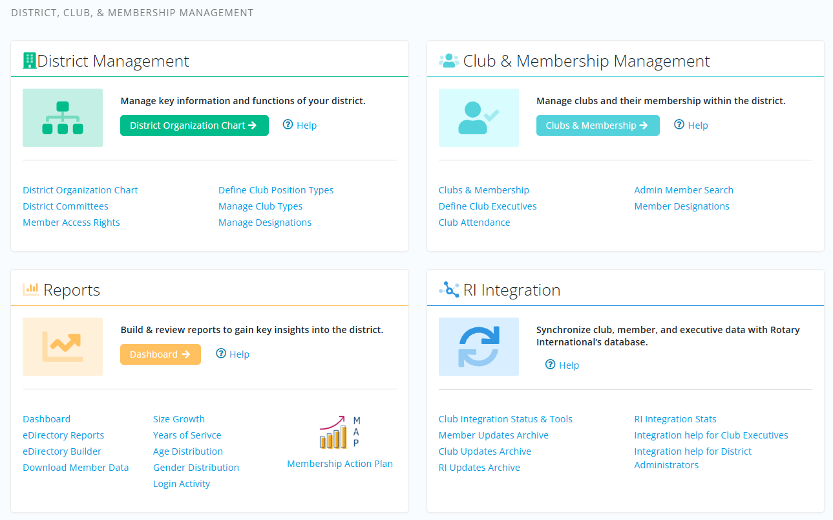
Task: Open Help text in District Management
Action: (x=307, y=125)
